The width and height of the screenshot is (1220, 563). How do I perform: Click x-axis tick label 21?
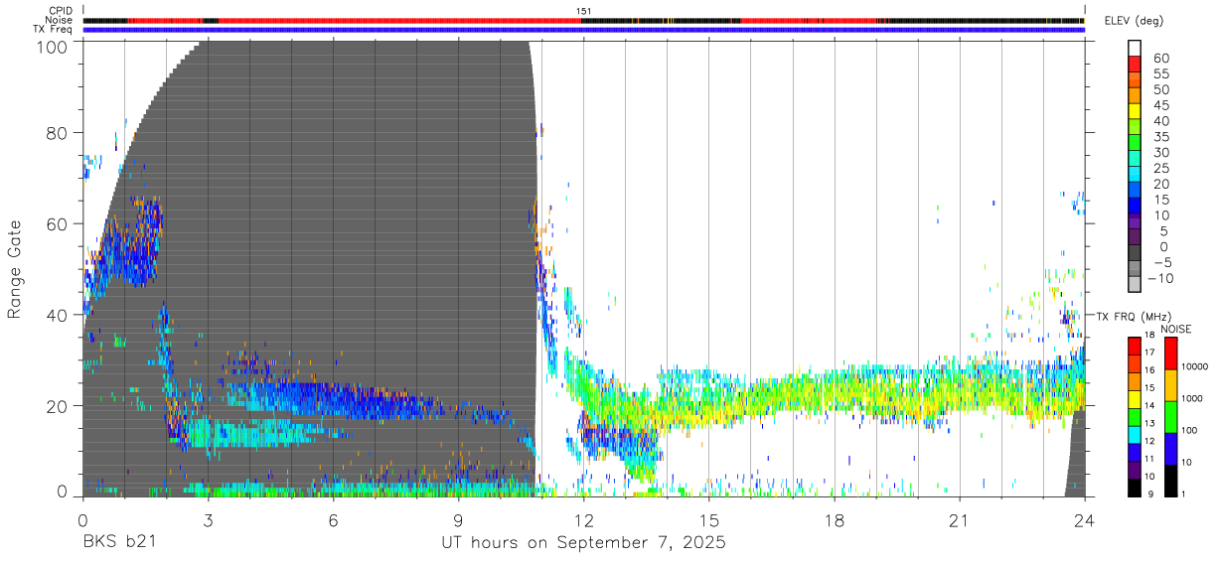(959, 520)
